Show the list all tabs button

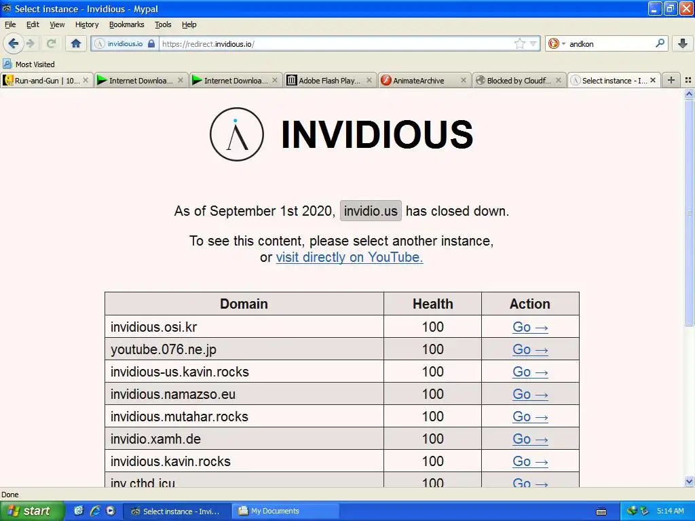click(x=688, y=80)
